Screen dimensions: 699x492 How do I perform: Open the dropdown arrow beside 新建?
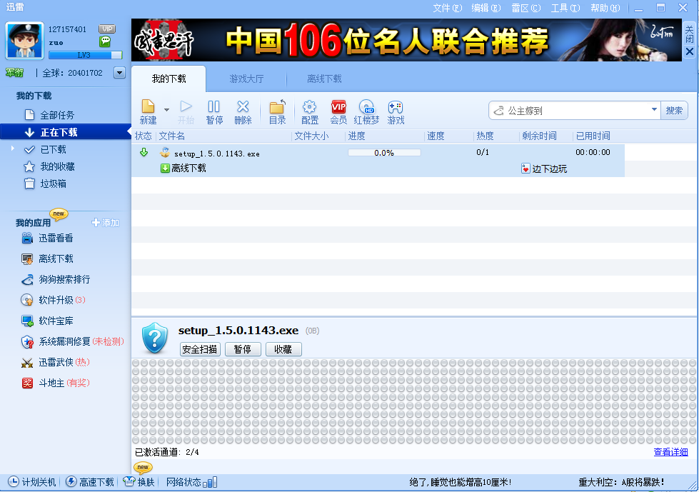[x=166, y=110]
